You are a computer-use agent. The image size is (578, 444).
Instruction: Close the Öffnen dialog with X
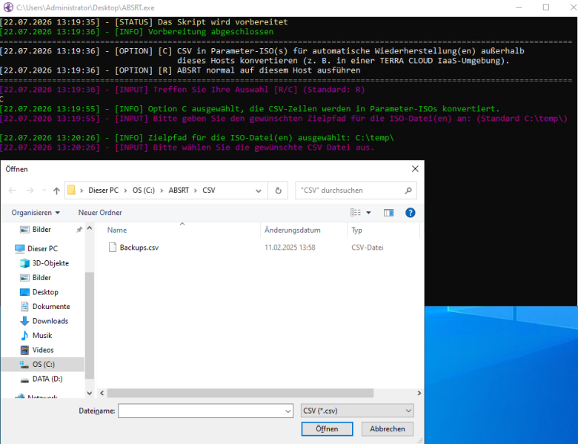415,168
